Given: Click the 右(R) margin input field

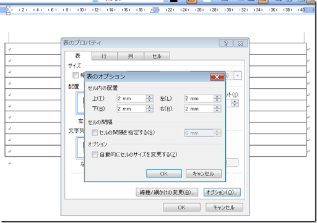Looking at the screenshot, I should pos(199,109).
